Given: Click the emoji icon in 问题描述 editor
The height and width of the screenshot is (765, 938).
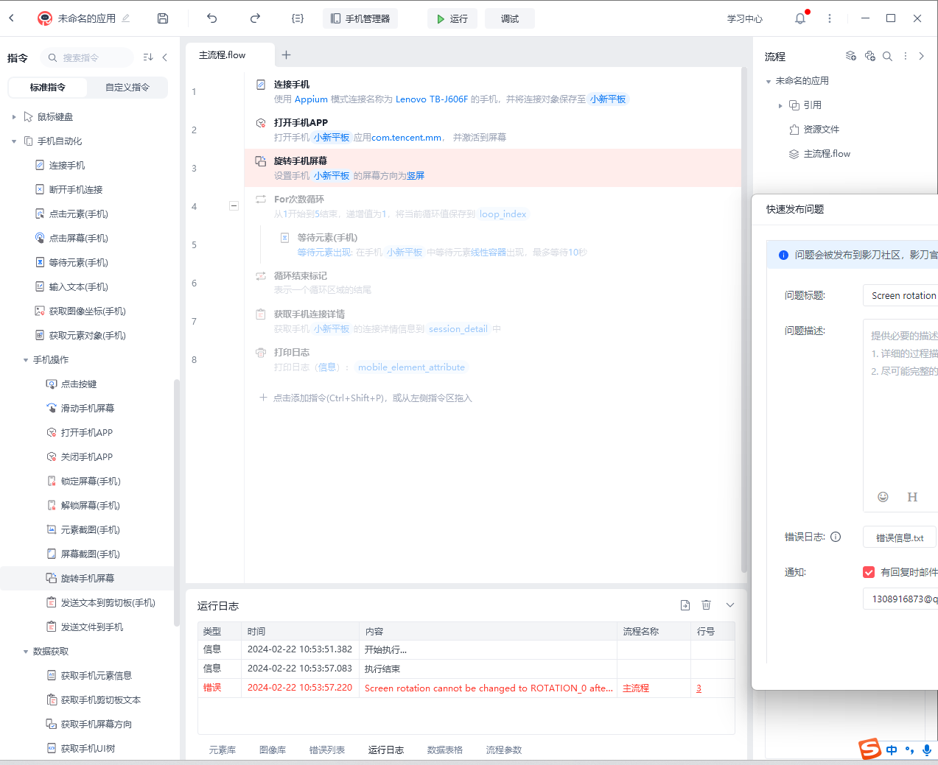Looking at the screenshot, I should 883,497.
